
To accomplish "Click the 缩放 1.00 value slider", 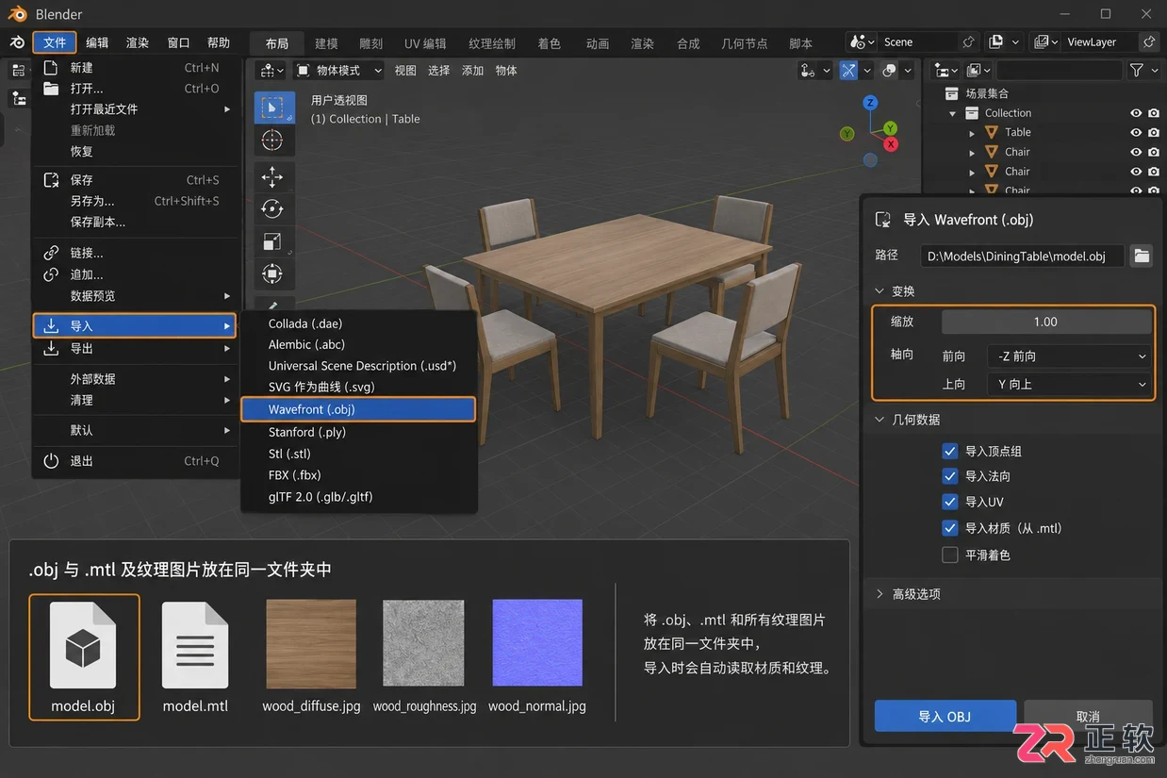I will (x=1046, y=322).
